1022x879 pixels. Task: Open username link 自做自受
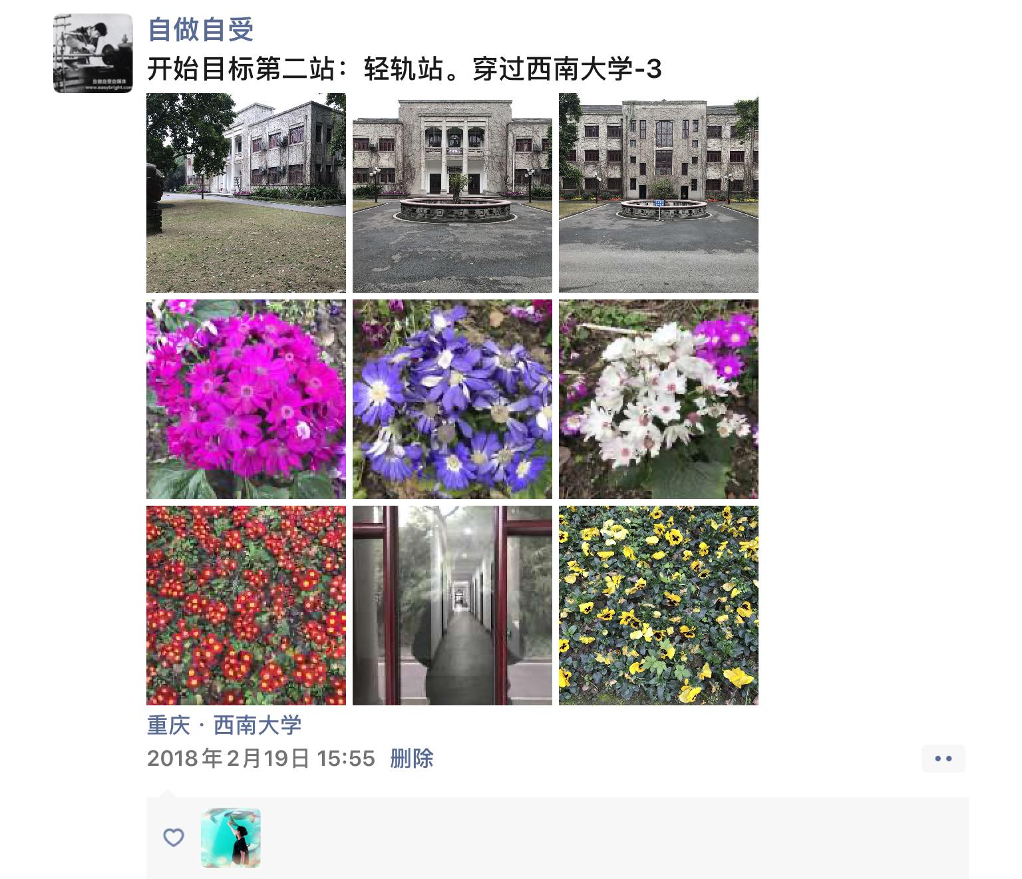(x=201, y=29)
